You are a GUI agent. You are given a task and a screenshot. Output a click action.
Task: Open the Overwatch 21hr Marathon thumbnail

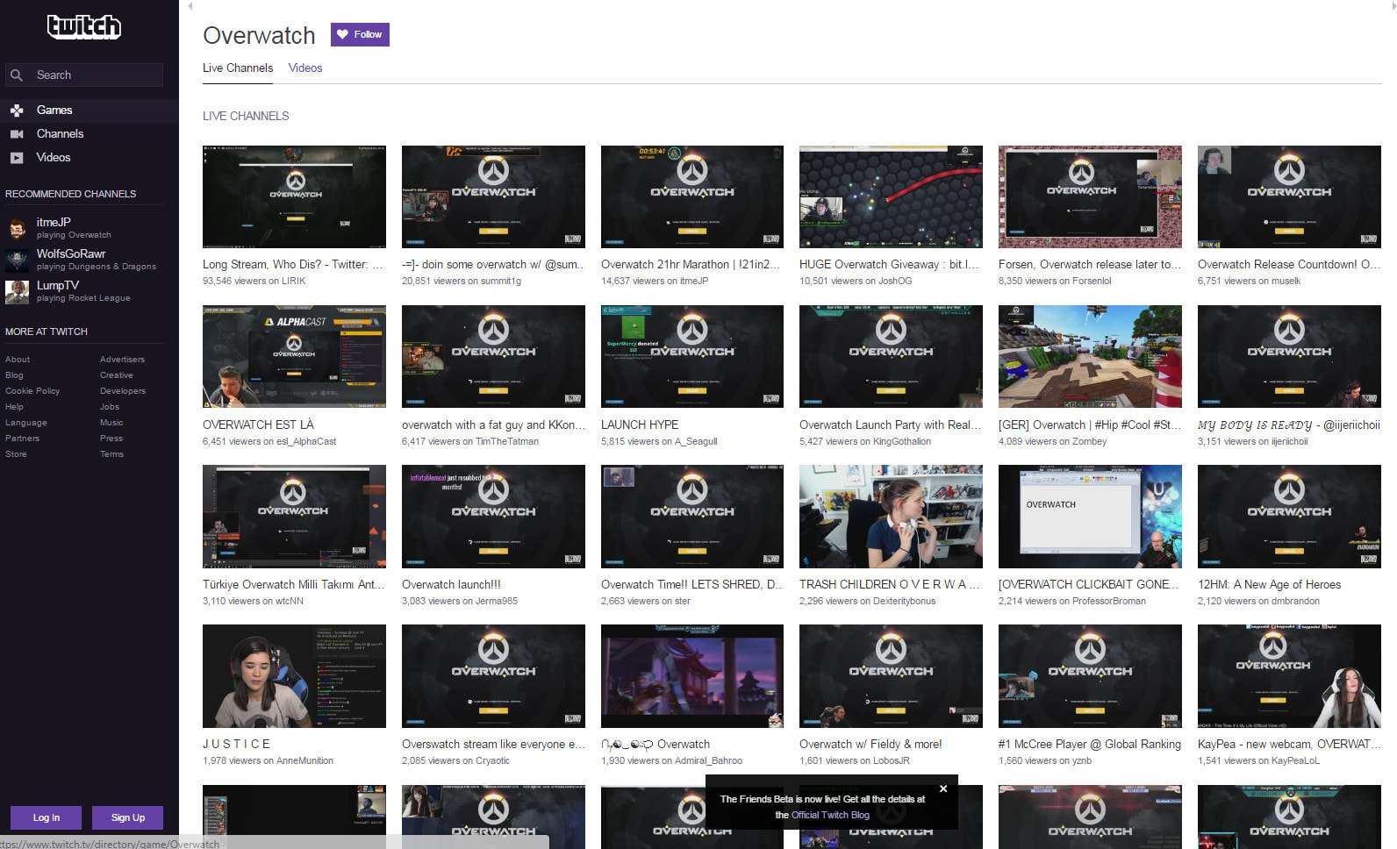pyautogui.click(x=692, y=196)
